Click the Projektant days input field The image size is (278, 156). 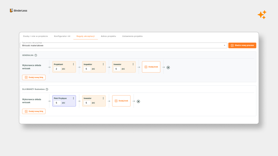pyautogui.click(x=57, y=69)
